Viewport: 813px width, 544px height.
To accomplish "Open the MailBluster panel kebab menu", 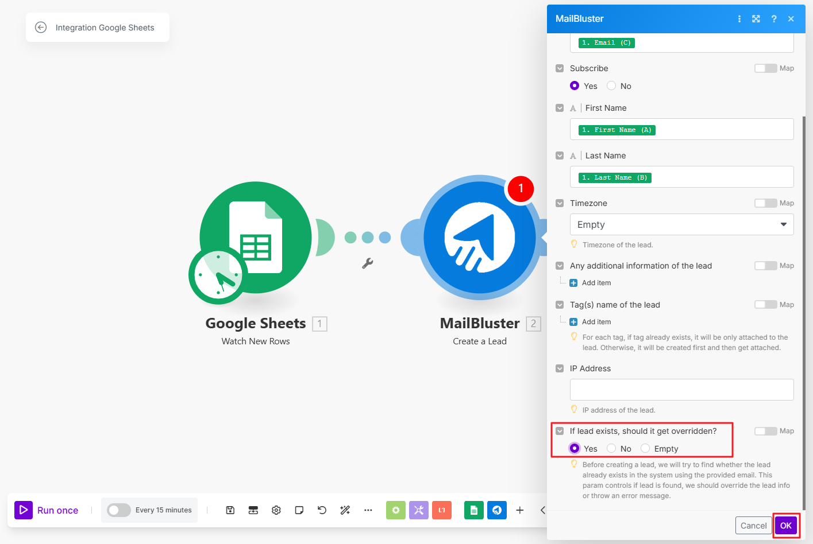I will pos(739,19).
